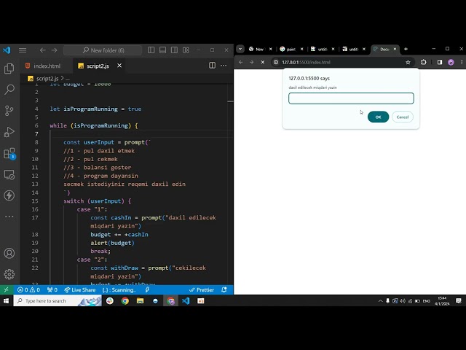Open the Thunder Client lightning icon

click(x=9, y=195)
